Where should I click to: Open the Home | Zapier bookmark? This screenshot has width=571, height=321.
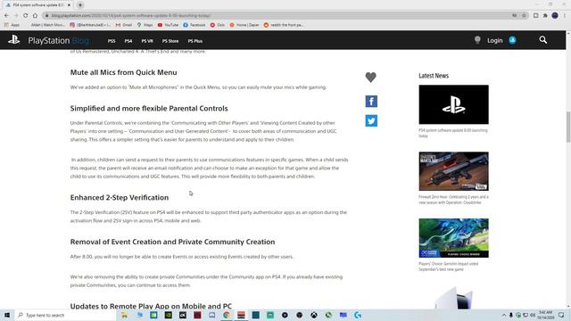[244, 25]
